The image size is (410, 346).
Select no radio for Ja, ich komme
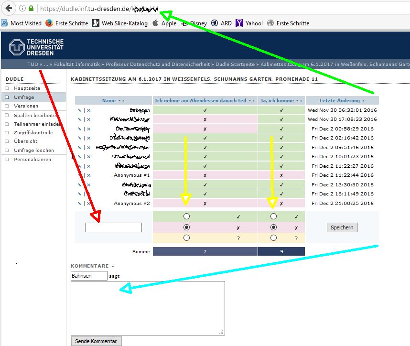273,227
